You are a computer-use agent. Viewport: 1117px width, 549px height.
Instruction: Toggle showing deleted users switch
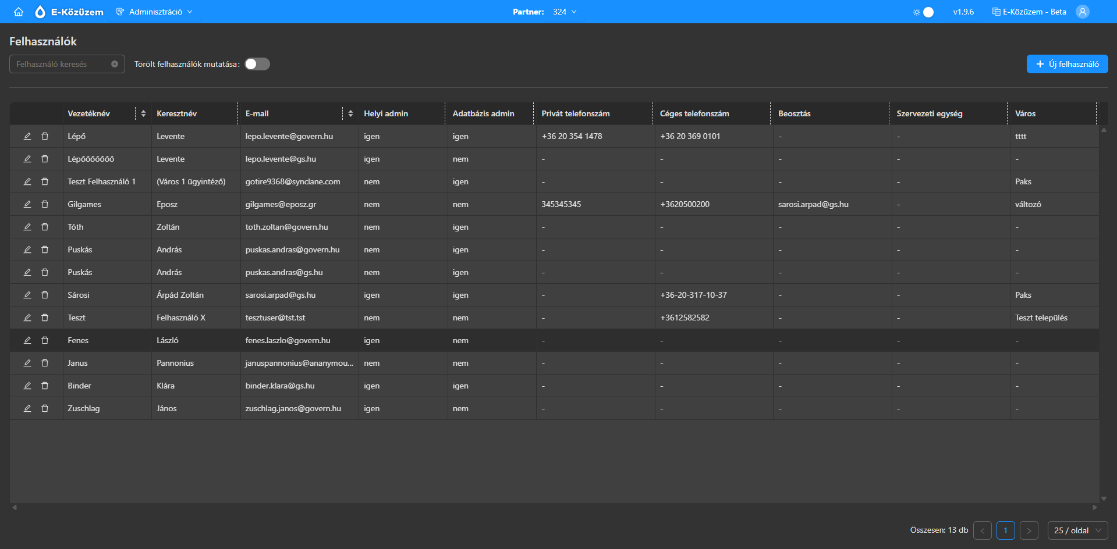click(x=257, y=64)
